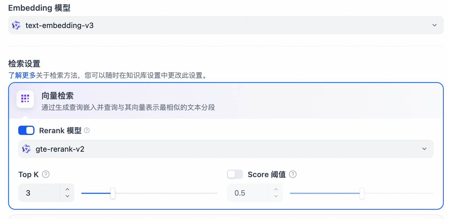The height and width of the screenshot is (219, 449).
Task: Enable the Score 阈值 toggle switch
Action: click(235, 174)
